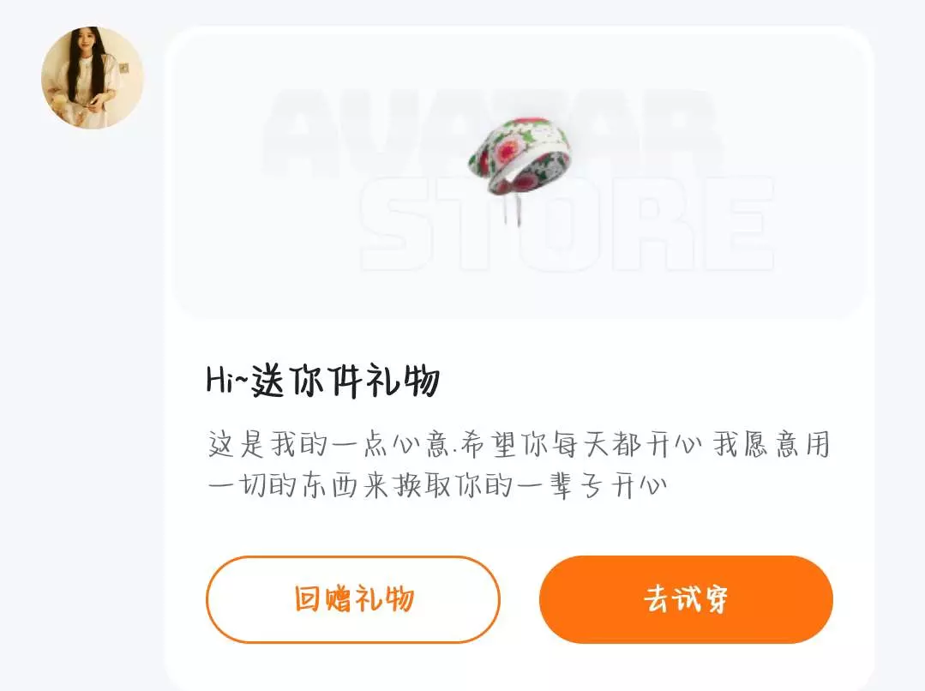Click the AVATAR watermark word in the banner
Viewport: 925px width, 691px height.
point(493,133)
